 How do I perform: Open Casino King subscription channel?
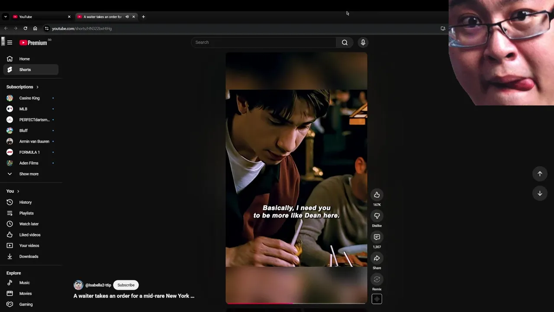click(x=29, y=98)
